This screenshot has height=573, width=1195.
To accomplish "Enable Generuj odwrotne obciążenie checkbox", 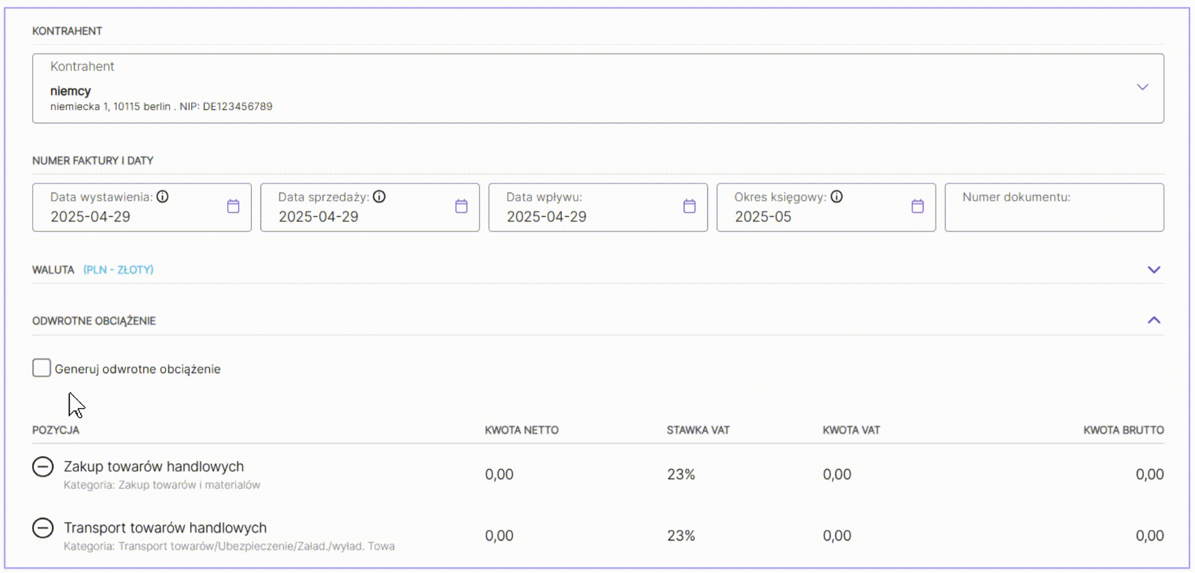I will (x=41, y=368).
